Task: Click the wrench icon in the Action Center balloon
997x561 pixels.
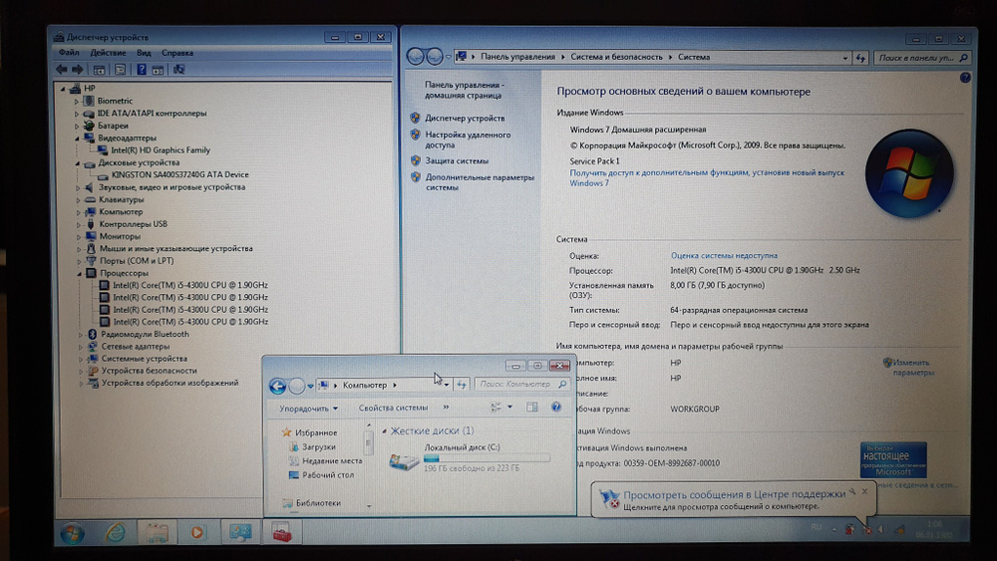Action: (852, 491)
